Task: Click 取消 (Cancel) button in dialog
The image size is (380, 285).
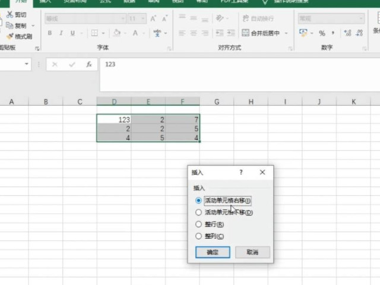Action: click(x=252, y=252)
